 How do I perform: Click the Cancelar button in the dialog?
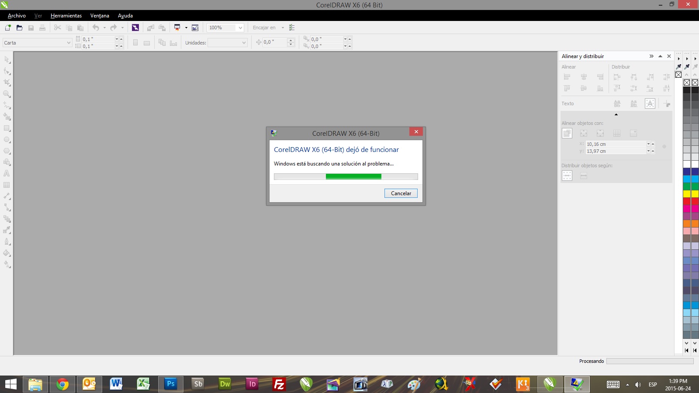401,193
